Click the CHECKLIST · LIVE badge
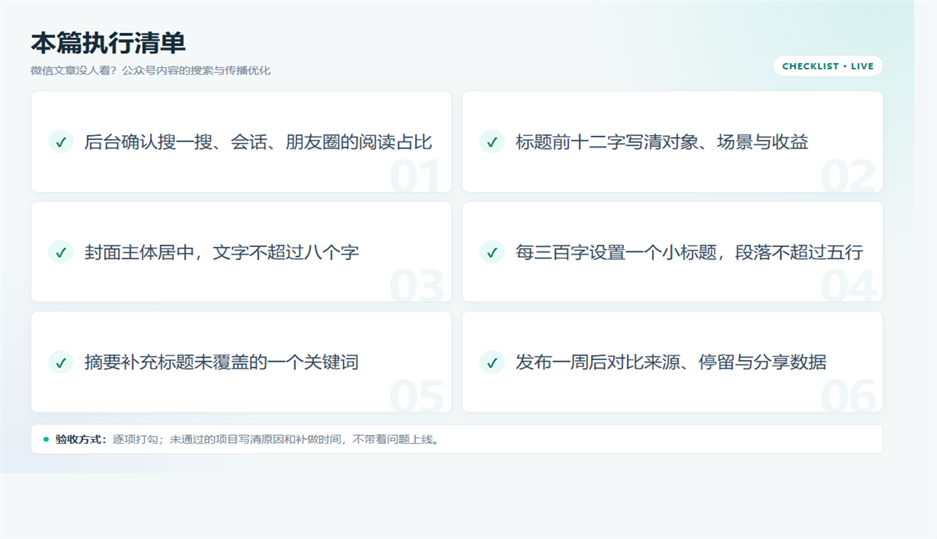Image resolution: width=937 pixels, height=539 pixels. pyautogui.click(x=828, y=66)
